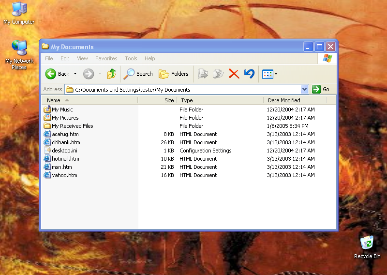Open the Back history dropdown arrow
This screenshot has width=387, height=275.
75,74
